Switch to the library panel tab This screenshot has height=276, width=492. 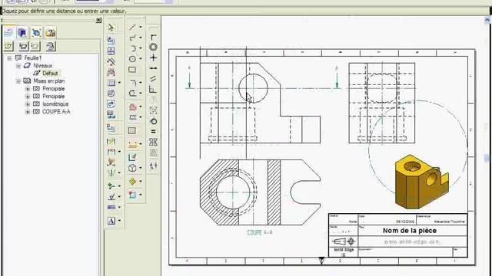[x=22, y=32]
